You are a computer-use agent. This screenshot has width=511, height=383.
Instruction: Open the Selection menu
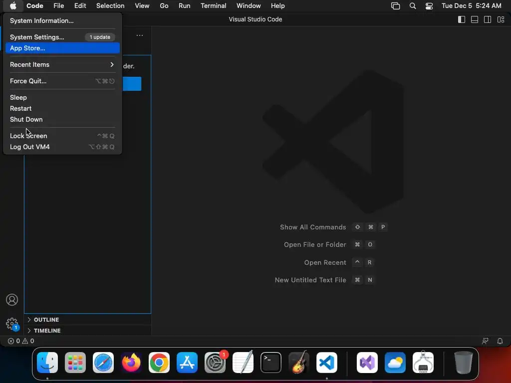point(110,5)
